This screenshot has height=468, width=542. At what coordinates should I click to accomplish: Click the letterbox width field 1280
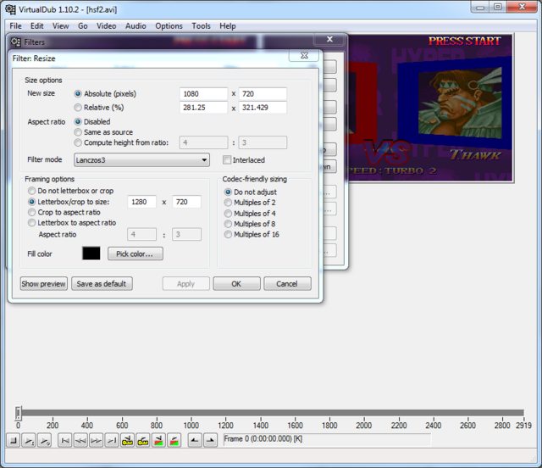click(x=141, y=202)
